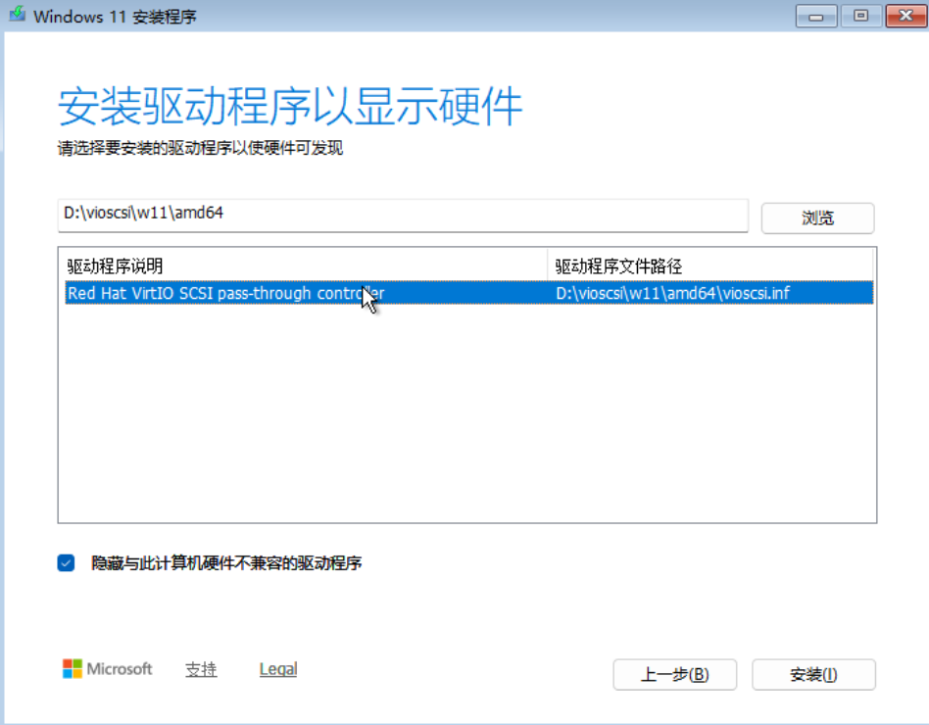
Task: Go back with the 上一步(B) button
Action: pos(674,675)
